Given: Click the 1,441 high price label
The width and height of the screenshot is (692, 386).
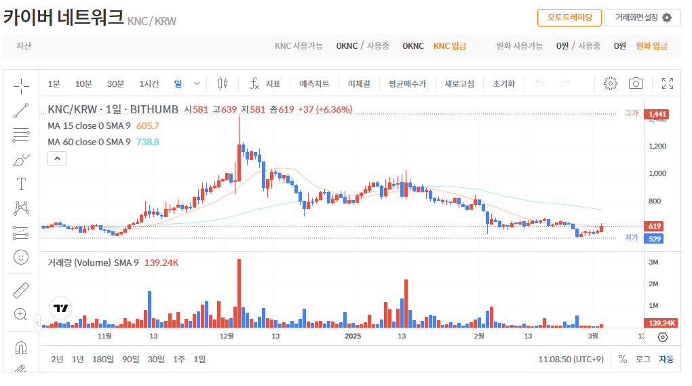Looking at the screenshot, I should pos(657,114).
